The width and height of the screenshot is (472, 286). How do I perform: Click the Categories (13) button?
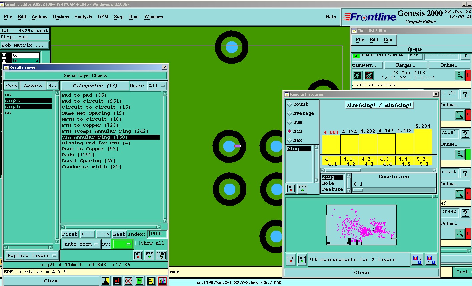pyautogui.click(x=95, y=86)
